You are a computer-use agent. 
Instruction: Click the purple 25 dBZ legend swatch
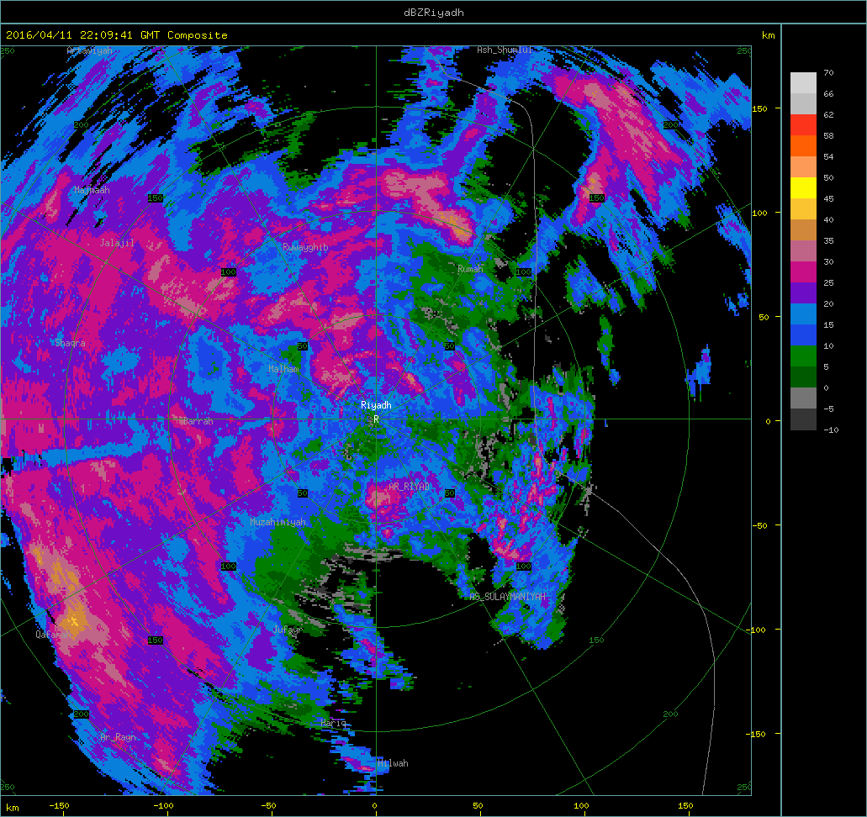803,293
